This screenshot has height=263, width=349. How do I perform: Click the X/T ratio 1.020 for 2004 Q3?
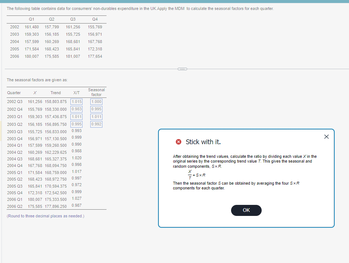[x=77, y=158]
